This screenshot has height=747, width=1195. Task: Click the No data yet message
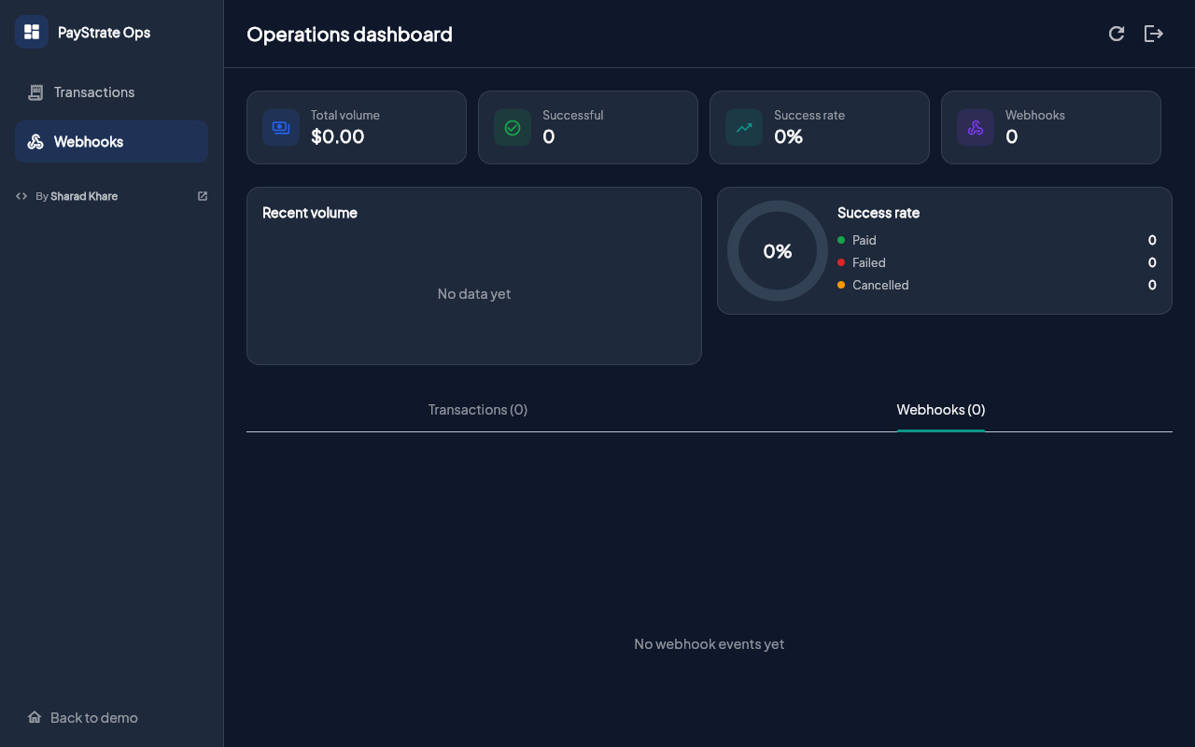[474, 293]
